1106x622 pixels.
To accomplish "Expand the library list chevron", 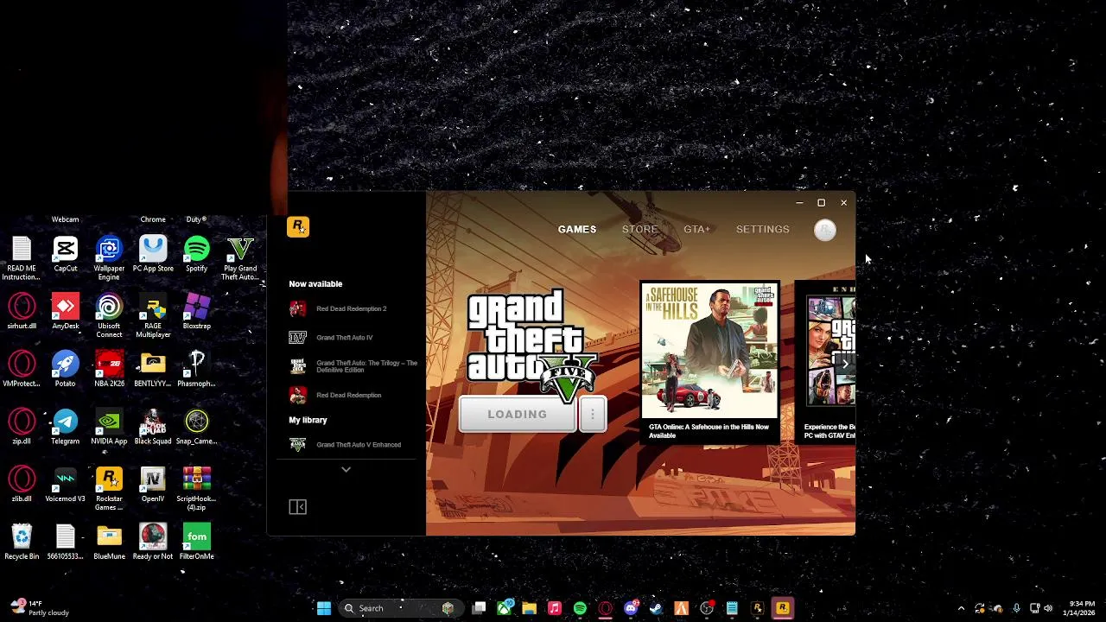I will tap(346, 469).
